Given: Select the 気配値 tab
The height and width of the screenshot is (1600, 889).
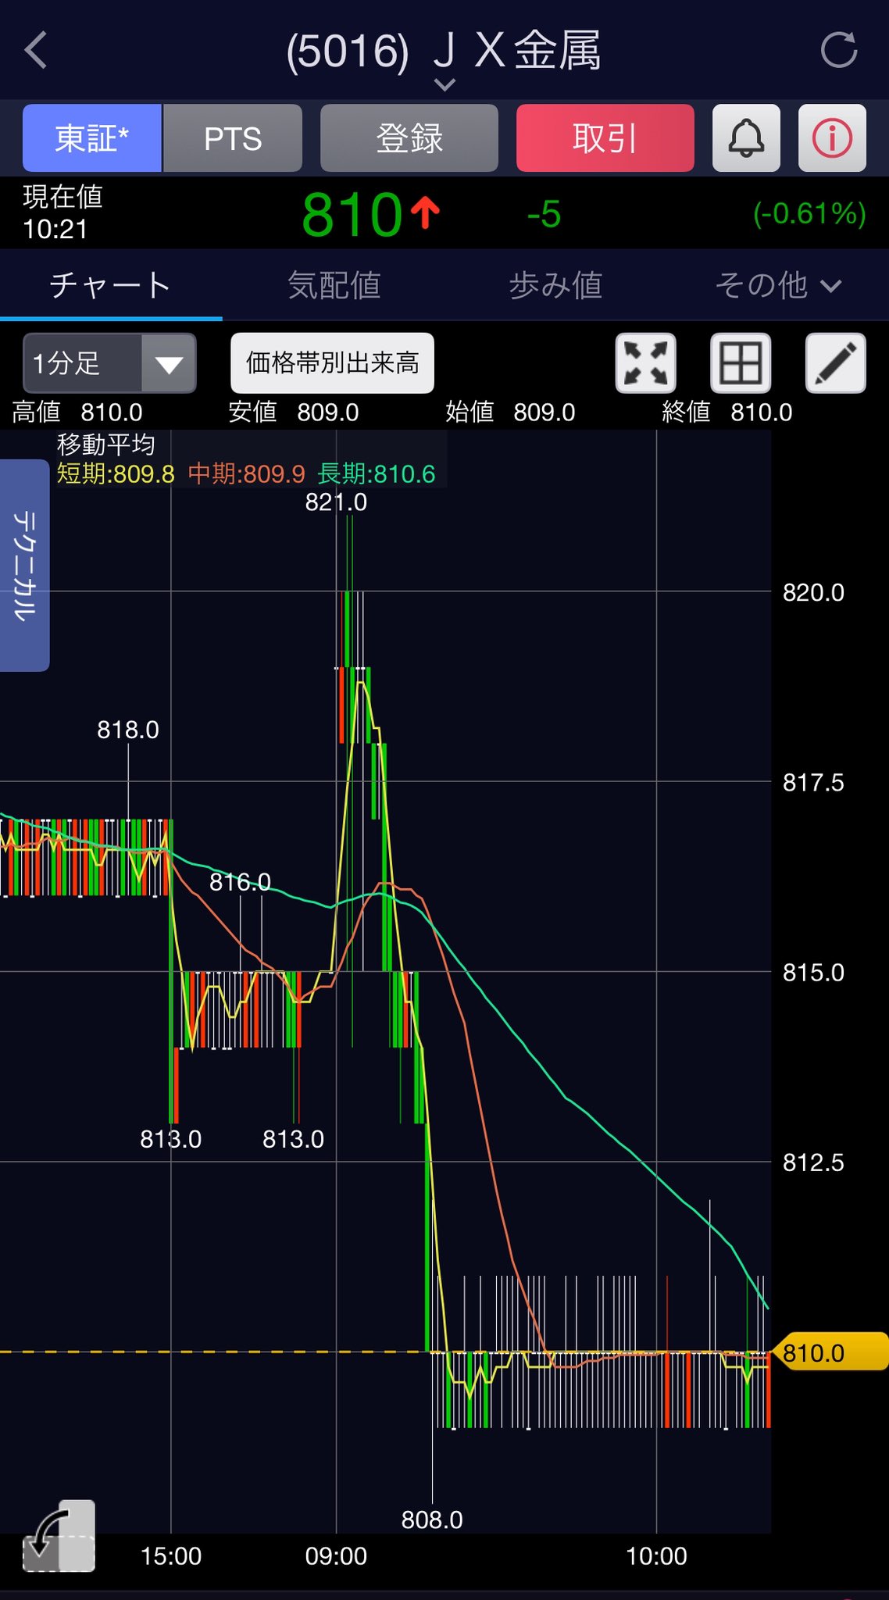Looking at the screenshot, I should pos(334,285).
